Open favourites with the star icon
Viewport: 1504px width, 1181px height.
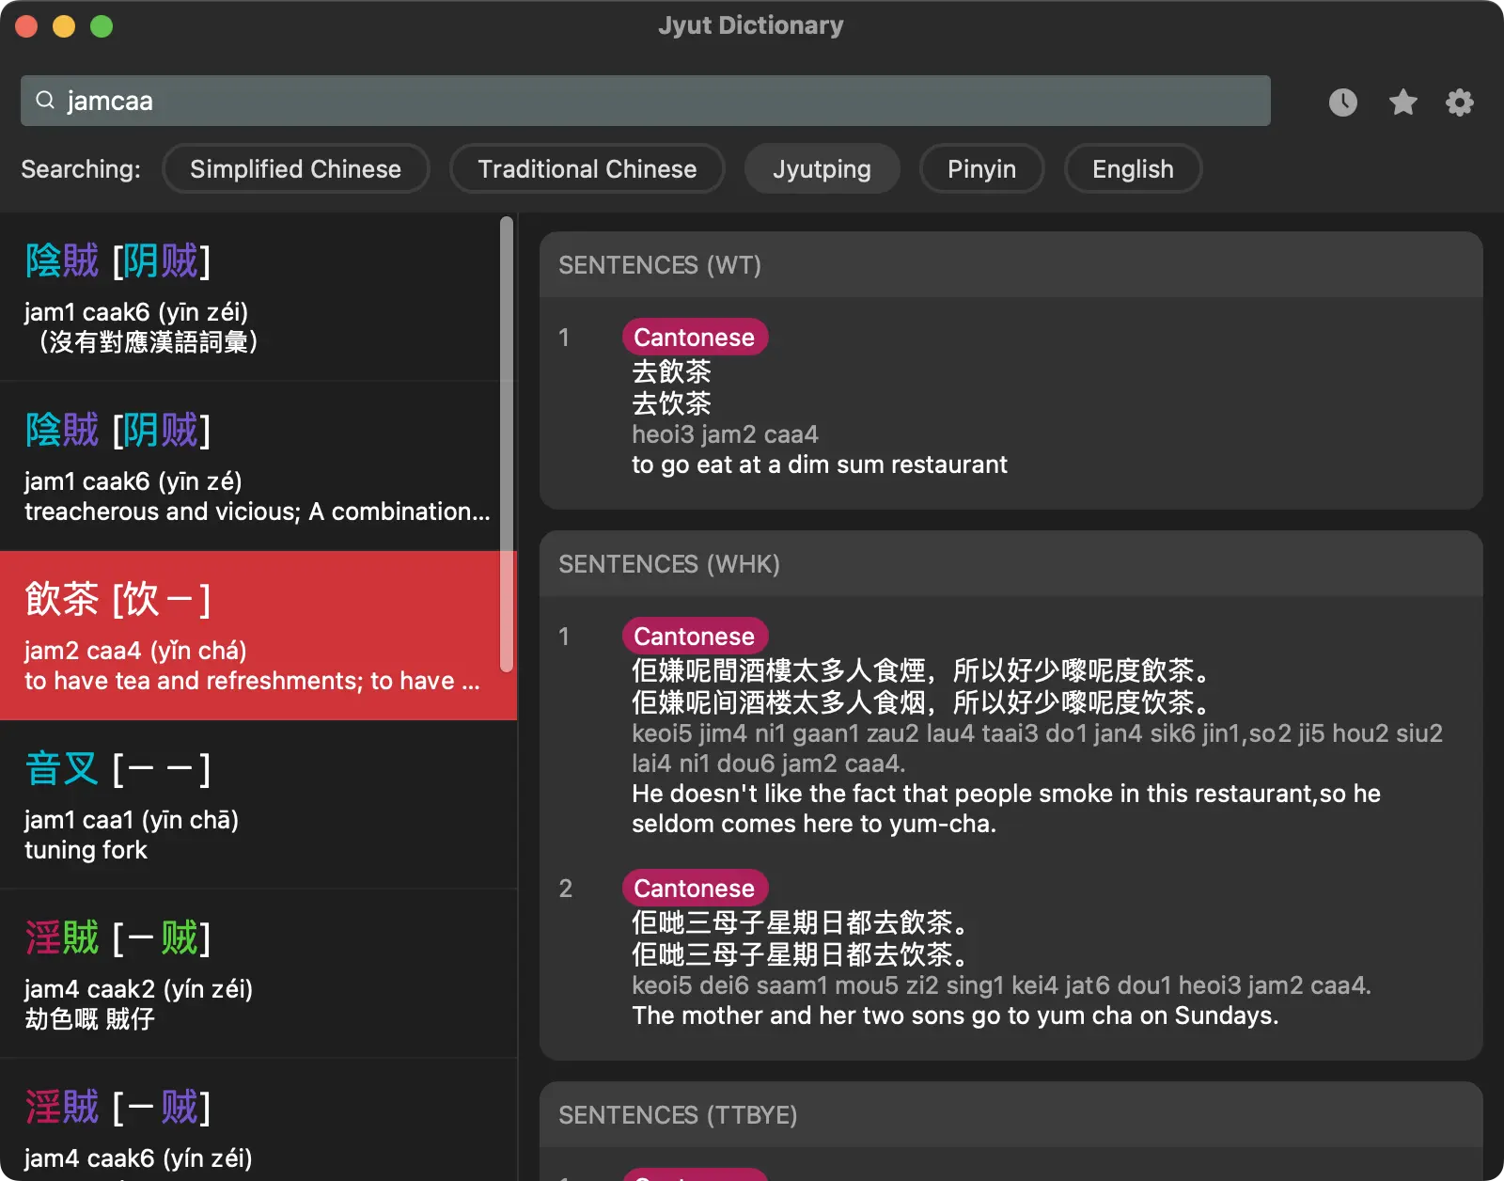coord(1402,102)
